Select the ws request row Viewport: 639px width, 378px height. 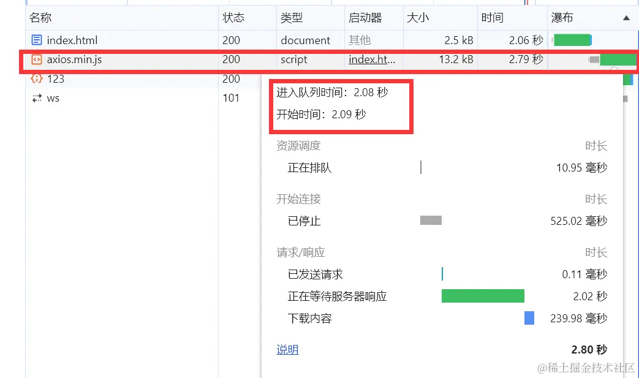point(143,98)
